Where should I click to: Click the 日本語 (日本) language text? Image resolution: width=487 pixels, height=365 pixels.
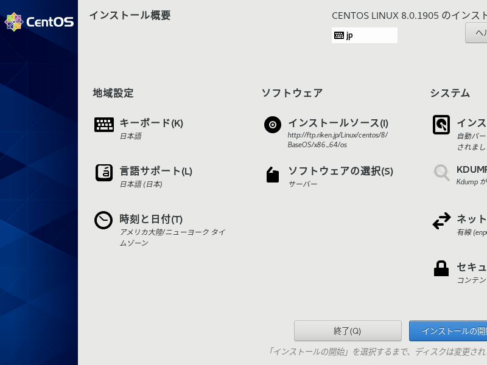click(x=141, y=184)
